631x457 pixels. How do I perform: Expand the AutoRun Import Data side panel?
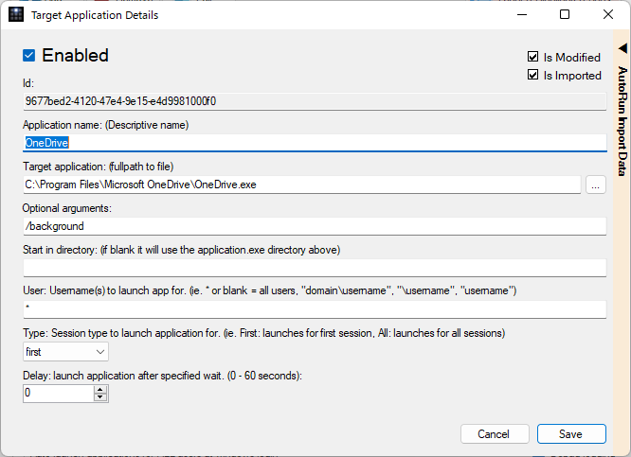tap(622, 120)
